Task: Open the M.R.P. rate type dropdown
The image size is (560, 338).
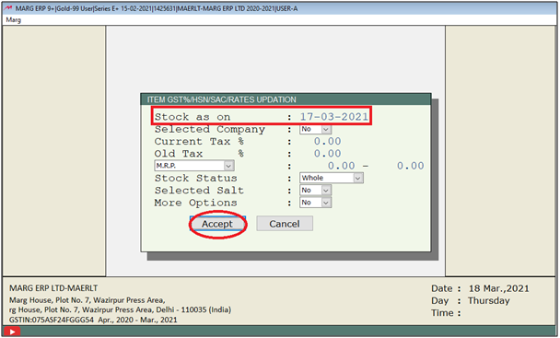Action: (194, 166)
